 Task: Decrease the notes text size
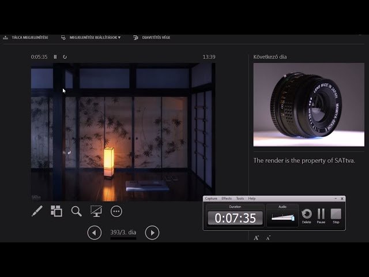click(x=268, y=238)
